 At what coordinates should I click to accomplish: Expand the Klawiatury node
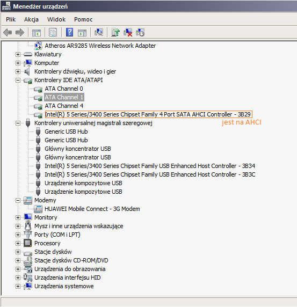[x=18, y=54]
